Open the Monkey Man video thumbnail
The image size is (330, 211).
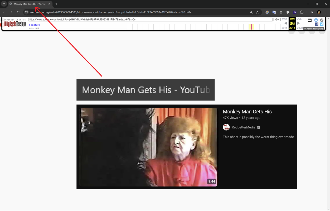148,147
